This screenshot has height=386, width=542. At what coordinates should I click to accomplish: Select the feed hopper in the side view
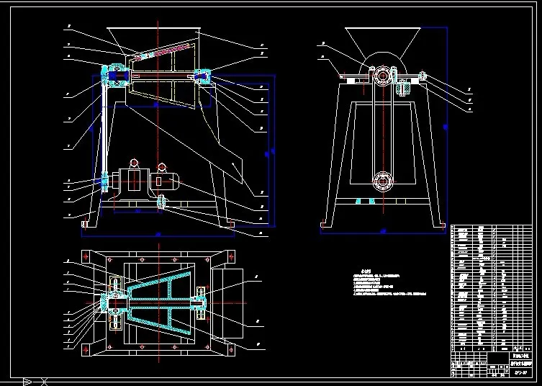[383, 43]
